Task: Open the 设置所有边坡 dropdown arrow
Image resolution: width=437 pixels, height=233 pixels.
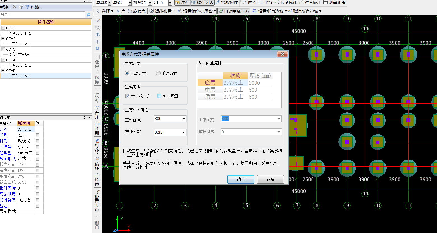Action: point(285,11)
